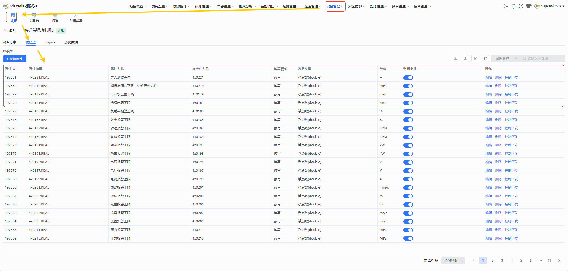Screen dimensions: 568x271
Task: Open the notification bell icon
Action: click(513, 6)
